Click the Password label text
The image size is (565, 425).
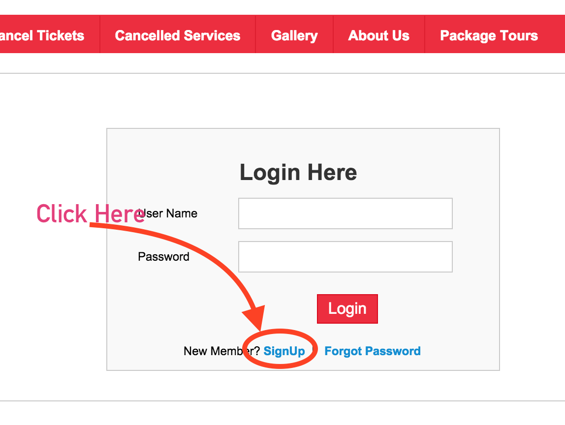164,256
